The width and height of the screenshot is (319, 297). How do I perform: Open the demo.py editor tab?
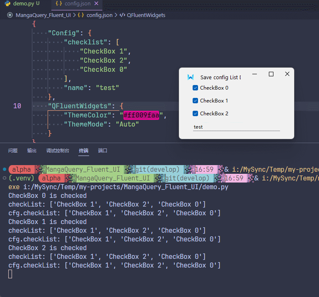coord(22,4)
